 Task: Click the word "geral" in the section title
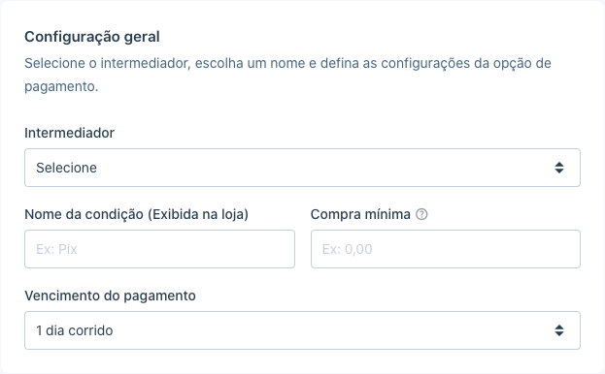click(x=142, y=37)
